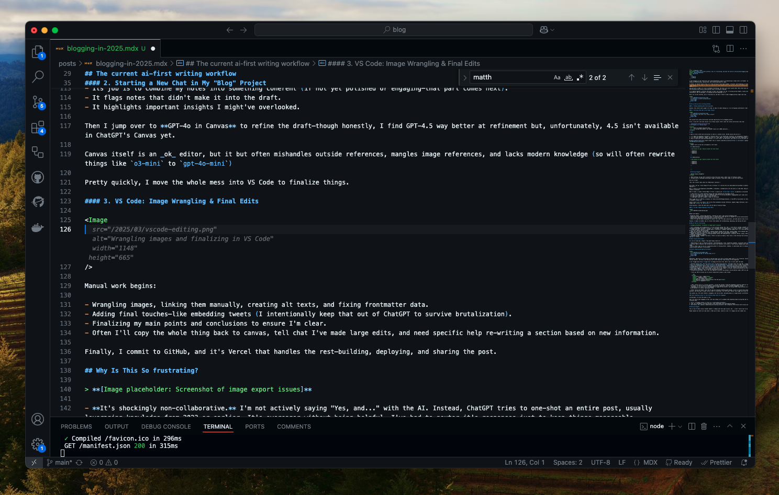Viewport: 779px width, 495px height.
Task: Open the Source Control view
Action: point(38,101)
